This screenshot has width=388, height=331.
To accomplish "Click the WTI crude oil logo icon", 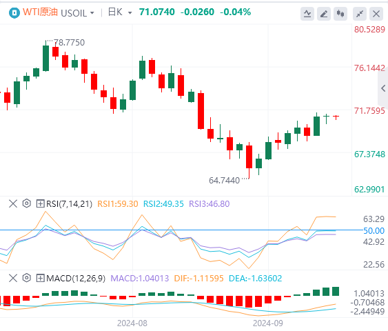I will click(x=14, y=12).
